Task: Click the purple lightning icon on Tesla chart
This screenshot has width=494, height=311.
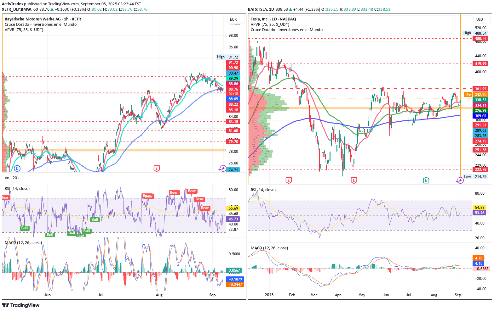Action: point(460,180)
